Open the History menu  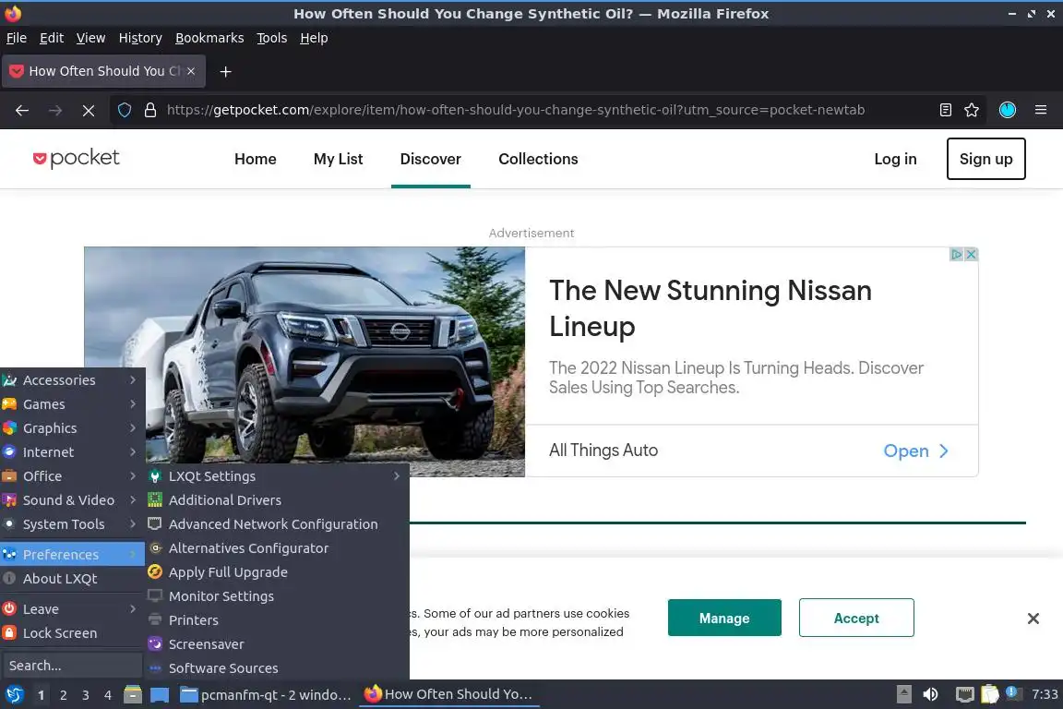click(140, 38)
